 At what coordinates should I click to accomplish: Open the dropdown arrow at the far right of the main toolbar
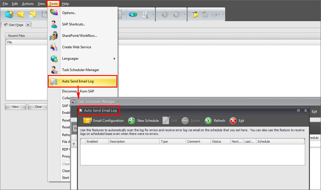click(223, 15)
